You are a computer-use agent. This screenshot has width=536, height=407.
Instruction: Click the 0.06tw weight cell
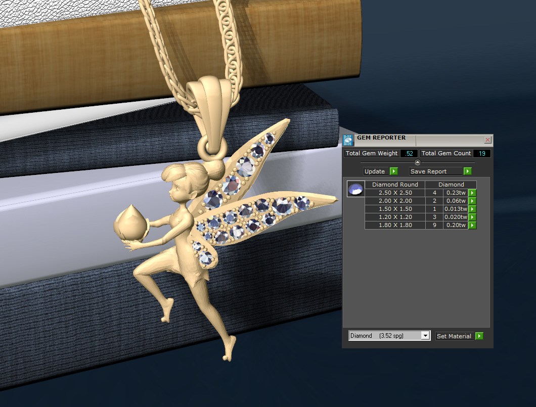[456, 201]
